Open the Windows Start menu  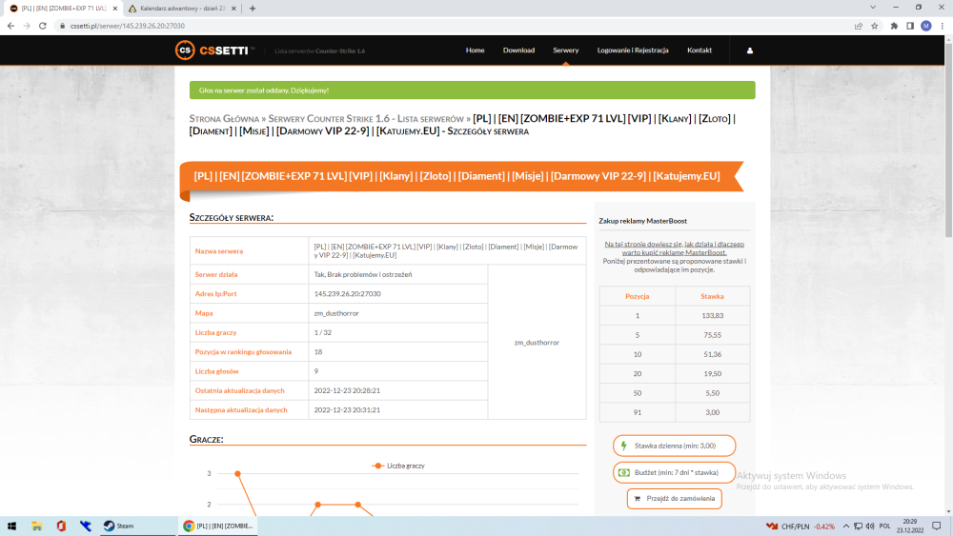click(11, 526)
